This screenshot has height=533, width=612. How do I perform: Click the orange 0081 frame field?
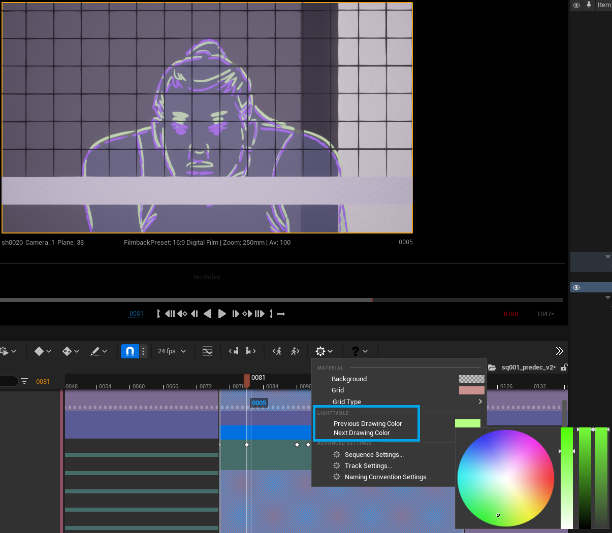(x=43, y=381)
